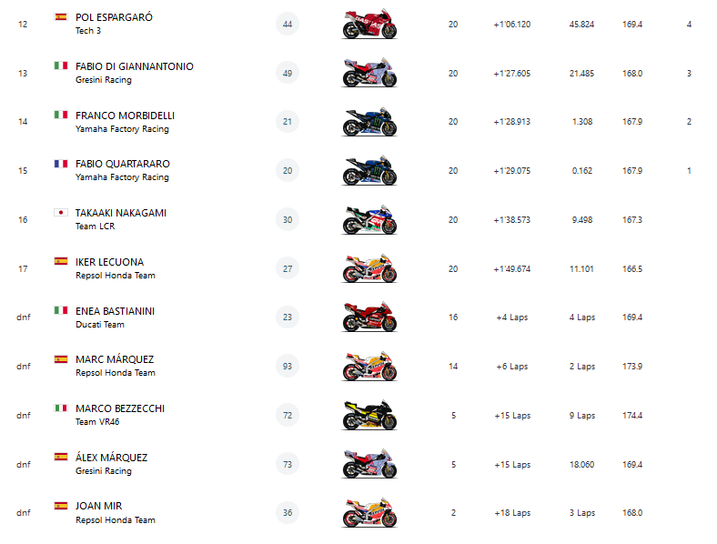This screenshot has height=544, width=717.
Task: Click rider number 72 badge
Action: (288, 416)
